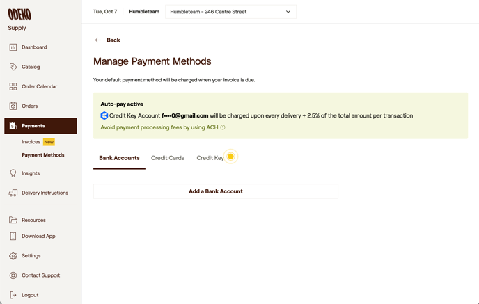Click the Orders icon in sidebar
This screenshot has height=304, width=479.
[x=13, y=106]
